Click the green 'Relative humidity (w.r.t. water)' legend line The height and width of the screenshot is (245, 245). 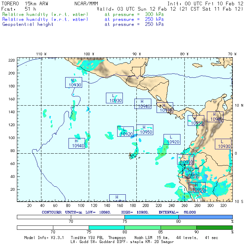(x=45, y=14)
